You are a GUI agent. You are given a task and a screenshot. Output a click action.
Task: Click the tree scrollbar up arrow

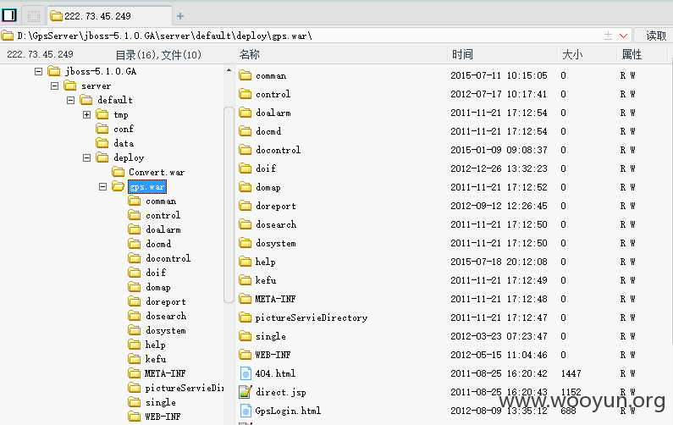(x=229, y=70)
